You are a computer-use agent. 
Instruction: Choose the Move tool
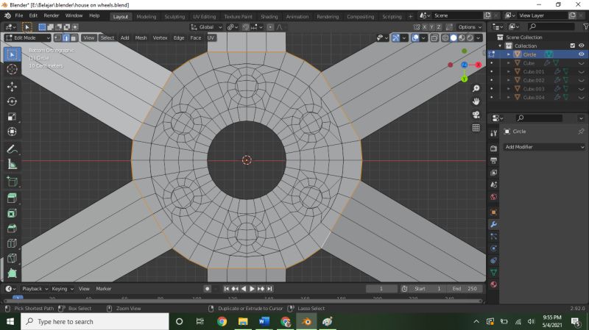pos(12,87)
